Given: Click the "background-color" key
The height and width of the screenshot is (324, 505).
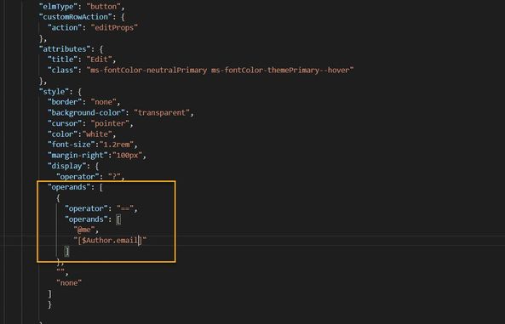Looking at the screenshot, I should tap(86, 112).
